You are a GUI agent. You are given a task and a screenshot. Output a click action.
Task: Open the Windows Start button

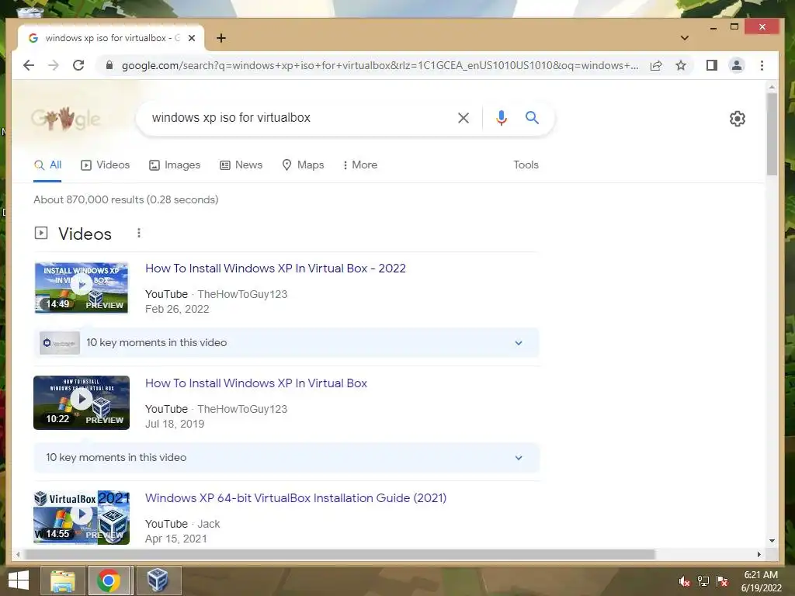(19, 580)
